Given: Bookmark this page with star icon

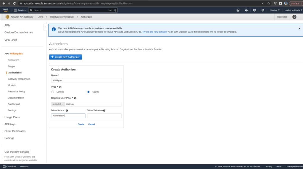Looking at the screenshot, I should pos(269,4).
